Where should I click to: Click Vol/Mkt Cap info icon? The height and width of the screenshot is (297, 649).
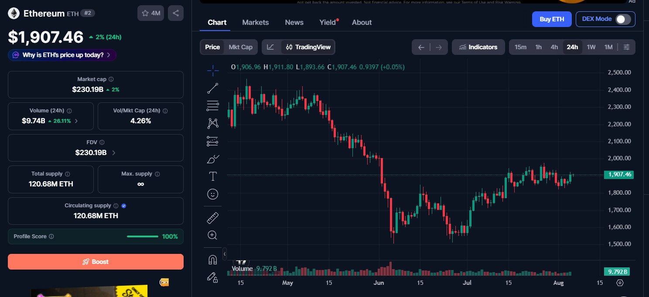pyautogui.click(x=165, y=111)
